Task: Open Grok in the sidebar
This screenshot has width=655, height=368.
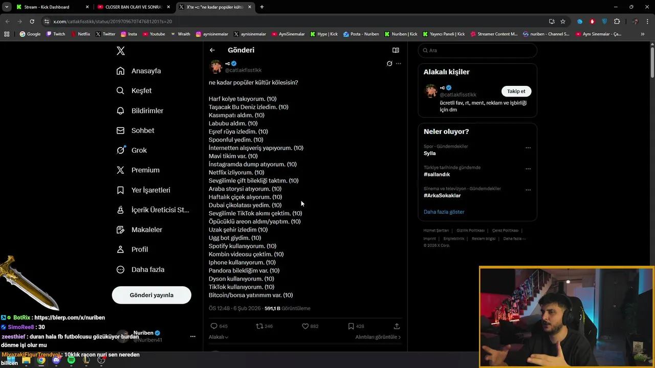Action: [x=132, y=150]
